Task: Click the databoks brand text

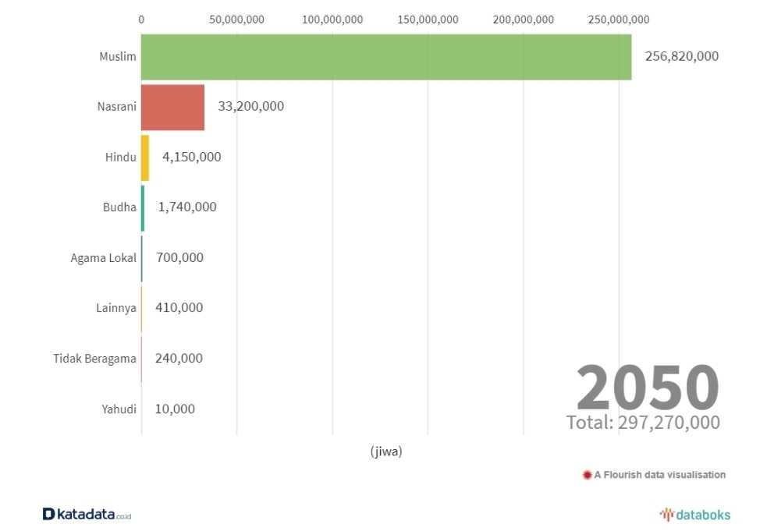Action: (703, 515)
